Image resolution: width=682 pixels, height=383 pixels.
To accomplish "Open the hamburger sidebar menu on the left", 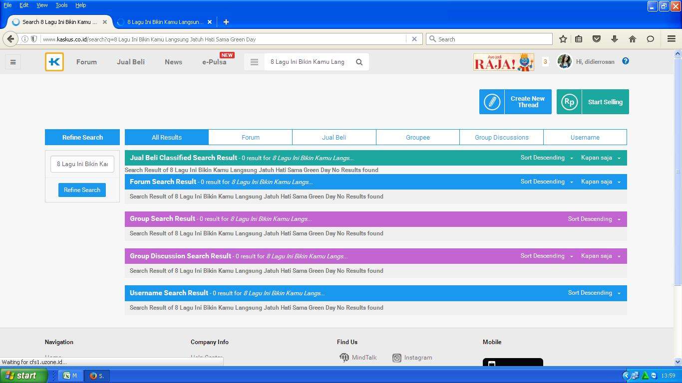I will pos(13,62).
